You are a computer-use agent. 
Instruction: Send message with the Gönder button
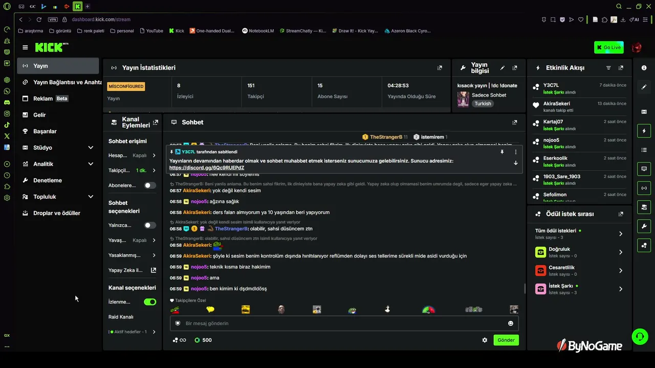506,340
